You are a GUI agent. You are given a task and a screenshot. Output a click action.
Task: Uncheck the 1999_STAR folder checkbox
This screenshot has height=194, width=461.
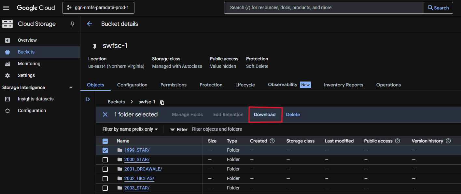coord(105,150)
